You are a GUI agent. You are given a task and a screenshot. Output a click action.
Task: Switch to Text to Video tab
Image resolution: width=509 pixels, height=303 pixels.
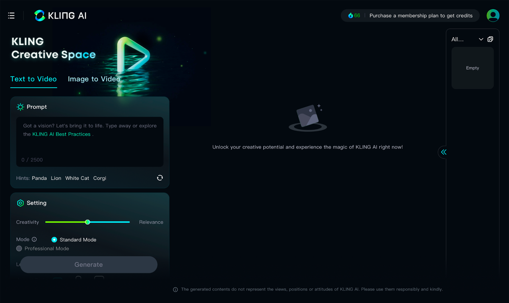click(x=34, y=79)
